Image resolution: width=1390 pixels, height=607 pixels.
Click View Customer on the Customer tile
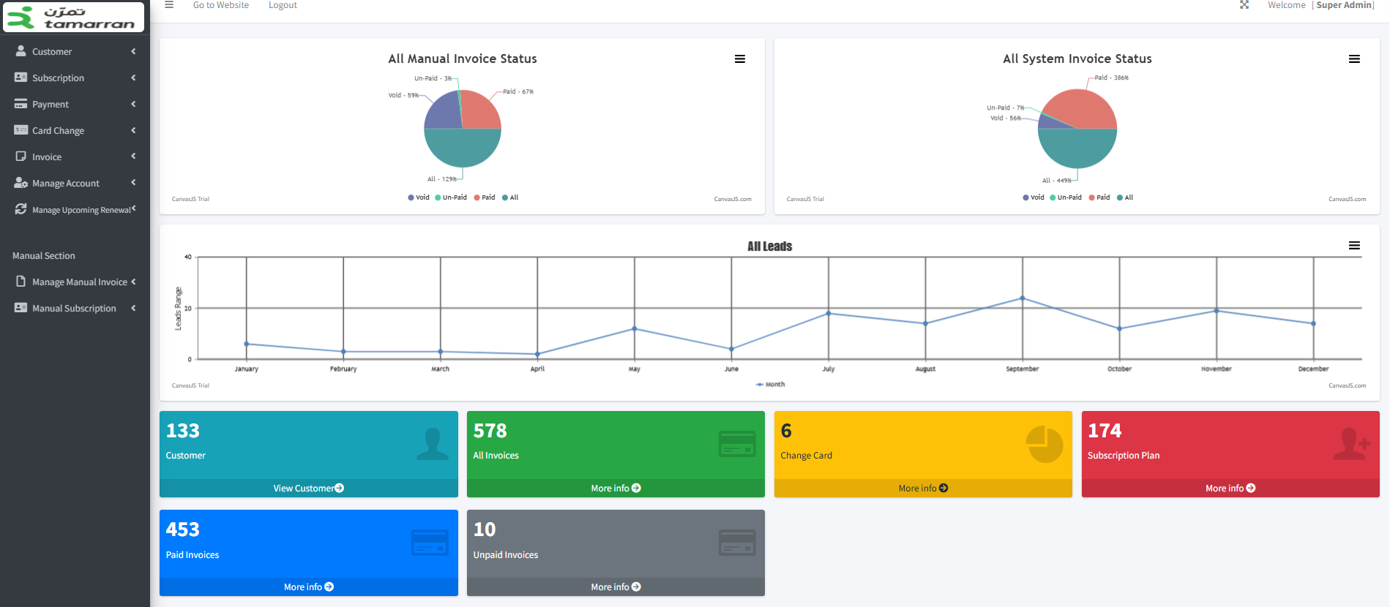click(308, 488)
